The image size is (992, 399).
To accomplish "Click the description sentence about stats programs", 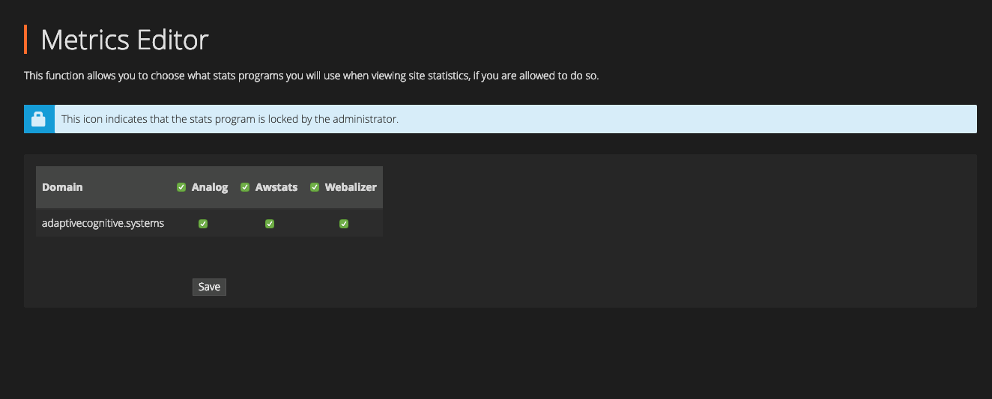I will point(312,76).
